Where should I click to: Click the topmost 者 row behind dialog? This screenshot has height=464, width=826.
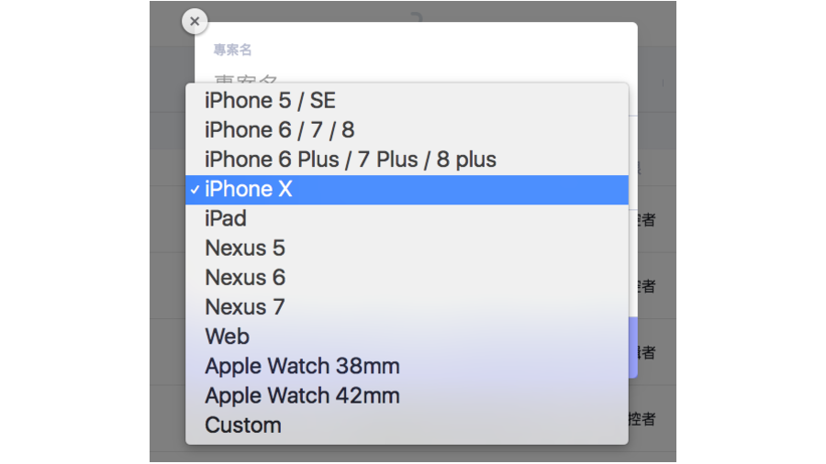click(647, 220)
